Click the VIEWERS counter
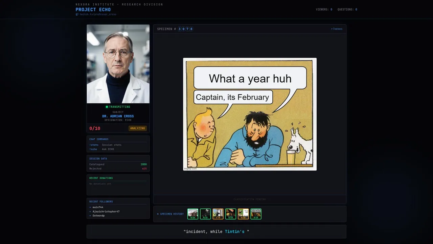 pos(324,9)
